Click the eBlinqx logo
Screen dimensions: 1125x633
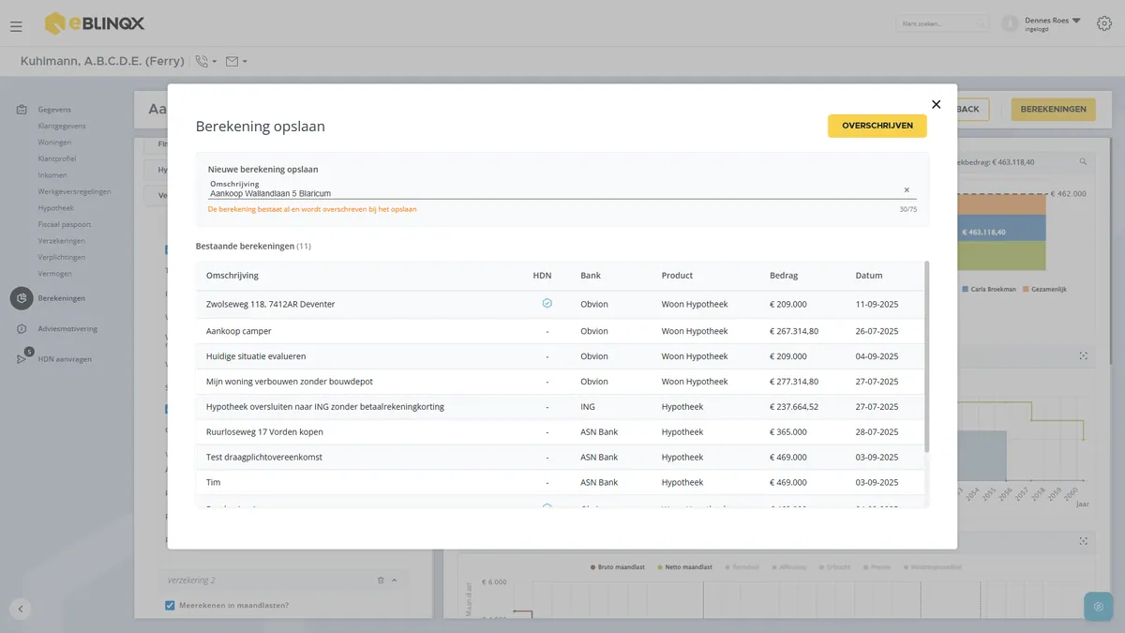[95, 23]
